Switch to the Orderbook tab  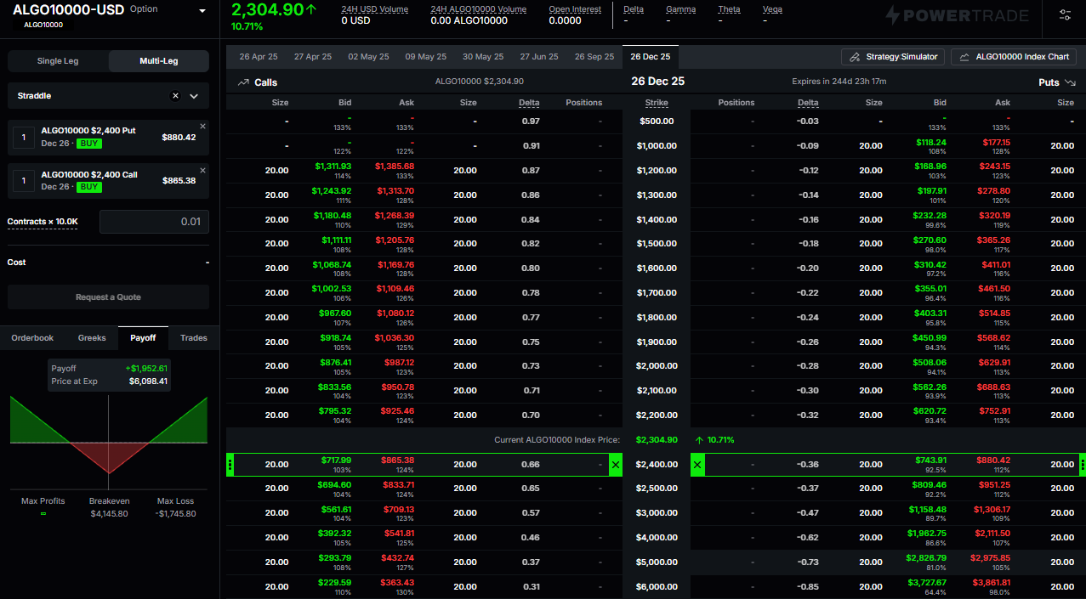(32, 338)
